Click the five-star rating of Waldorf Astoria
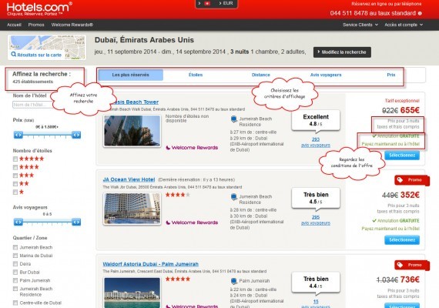Viewport: 439px width, 308px height. (177, 279)
